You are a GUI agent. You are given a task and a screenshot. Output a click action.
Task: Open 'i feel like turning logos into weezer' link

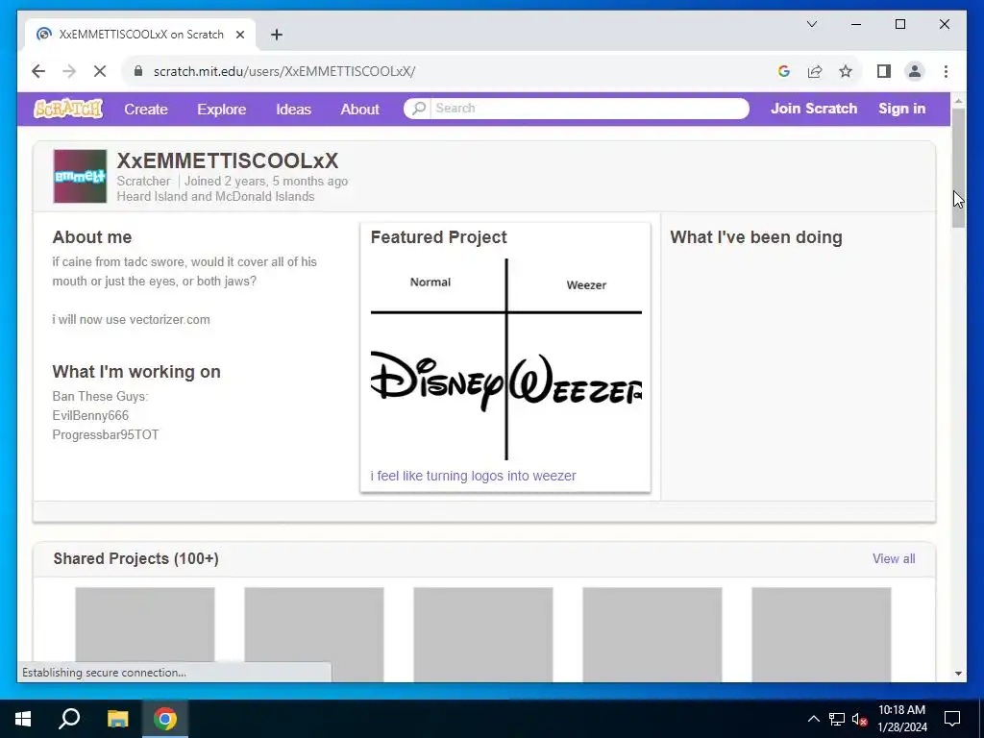[473, 476]
